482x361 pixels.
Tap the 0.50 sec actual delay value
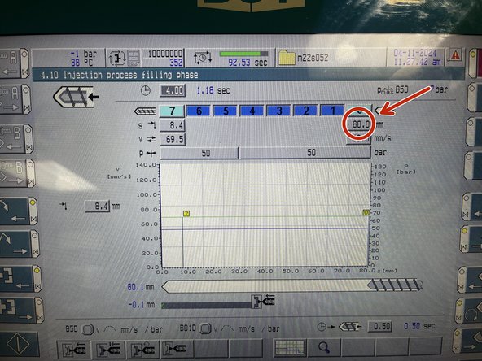click(419, 326)
